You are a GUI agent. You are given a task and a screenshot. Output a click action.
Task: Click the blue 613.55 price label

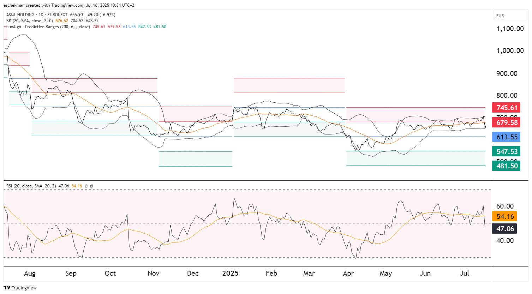tap(507, 137)
